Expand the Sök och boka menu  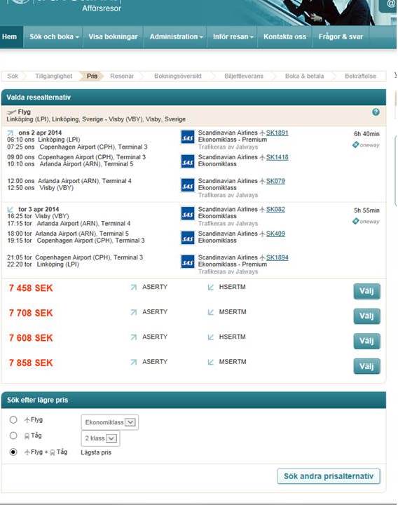point(54,36)
